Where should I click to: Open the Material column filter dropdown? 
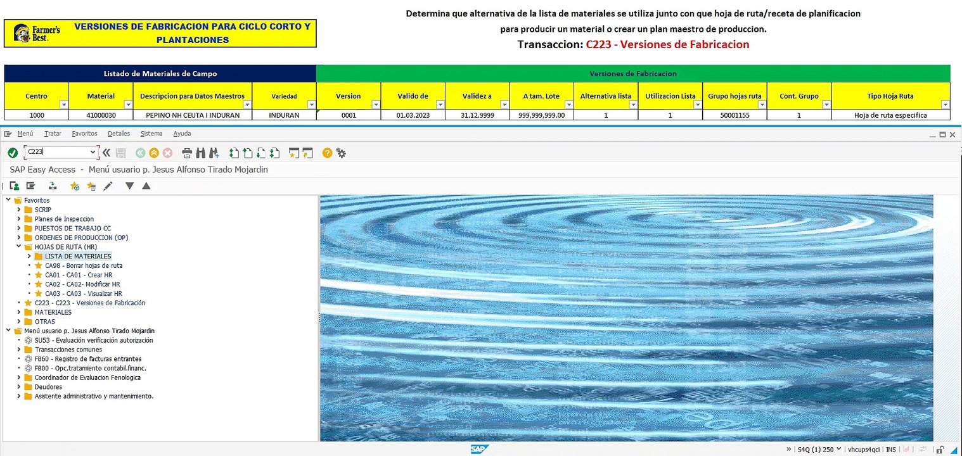tap(128, 104)
